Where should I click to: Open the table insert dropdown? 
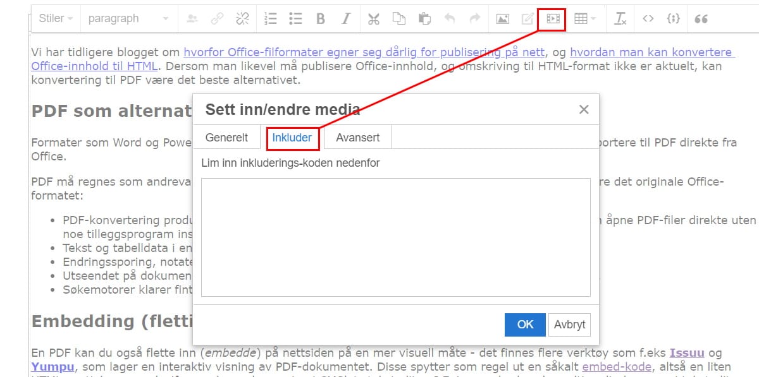[584, 19]
